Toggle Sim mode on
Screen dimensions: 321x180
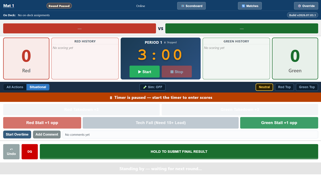click(152, 87)
